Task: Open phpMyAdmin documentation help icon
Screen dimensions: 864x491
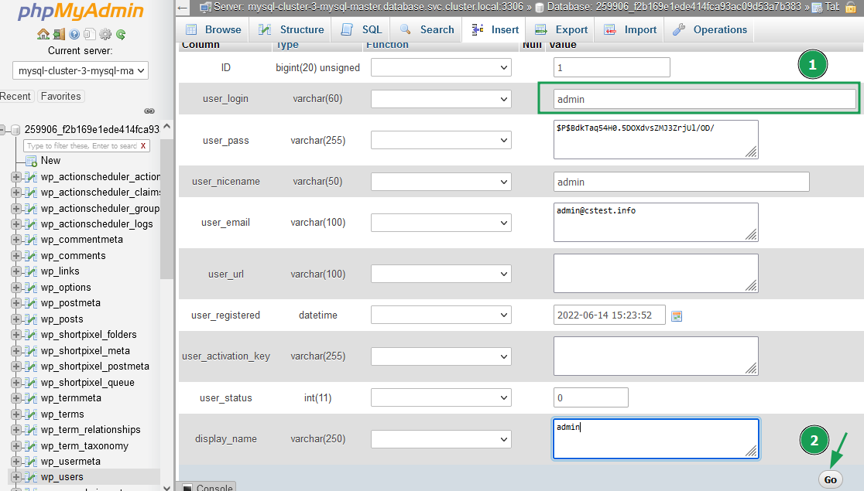Action: (74, 35)
